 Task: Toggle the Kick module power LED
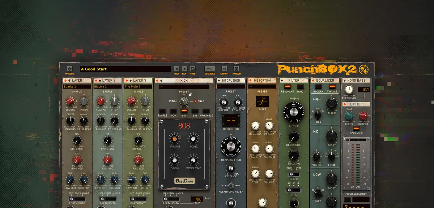[x=157, y=81]
